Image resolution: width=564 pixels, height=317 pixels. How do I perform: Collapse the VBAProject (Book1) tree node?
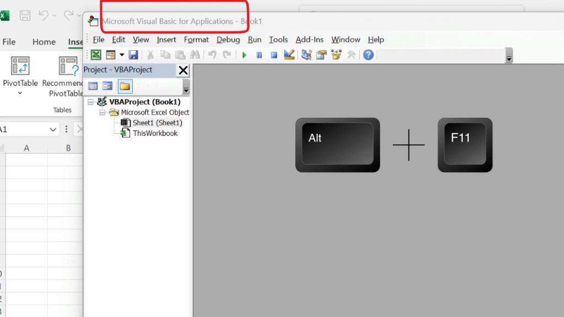tap(91, 102)
